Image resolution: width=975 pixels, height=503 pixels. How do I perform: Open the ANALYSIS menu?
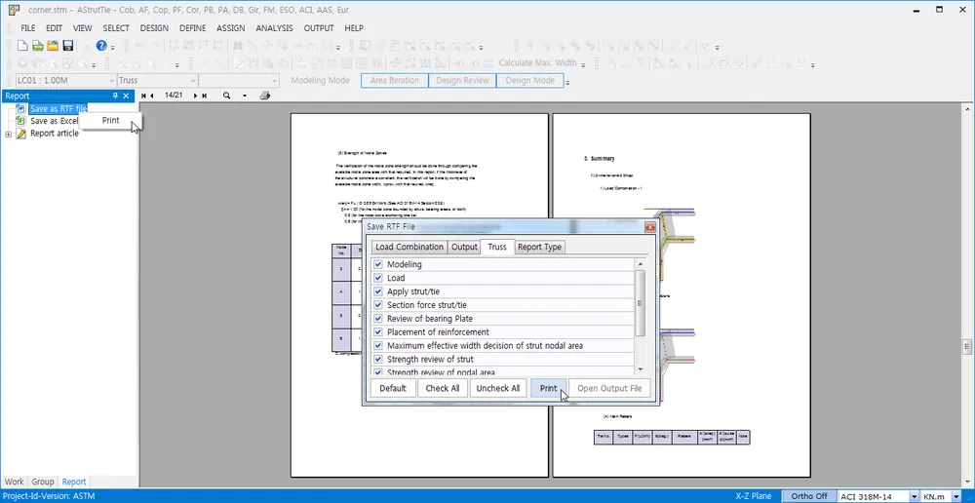point(274,28)
